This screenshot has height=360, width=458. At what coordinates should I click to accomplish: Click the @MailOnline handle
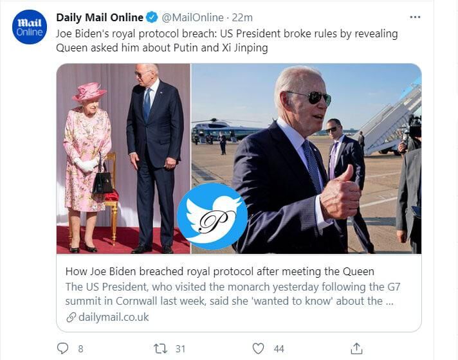192,17
